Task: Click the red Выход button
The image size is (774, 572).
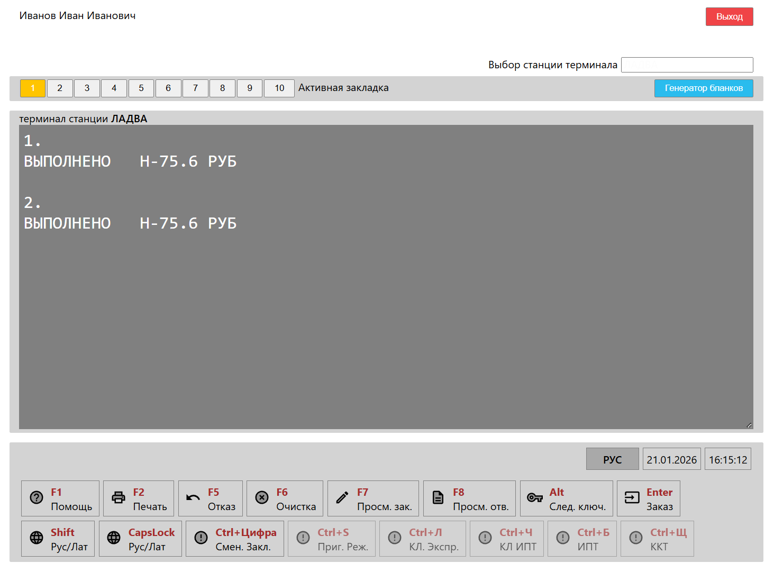Action: point(729,16)
